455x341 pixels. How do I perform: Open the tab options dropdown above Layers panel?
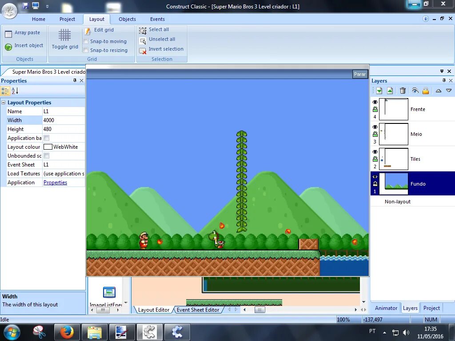(442, 71)
